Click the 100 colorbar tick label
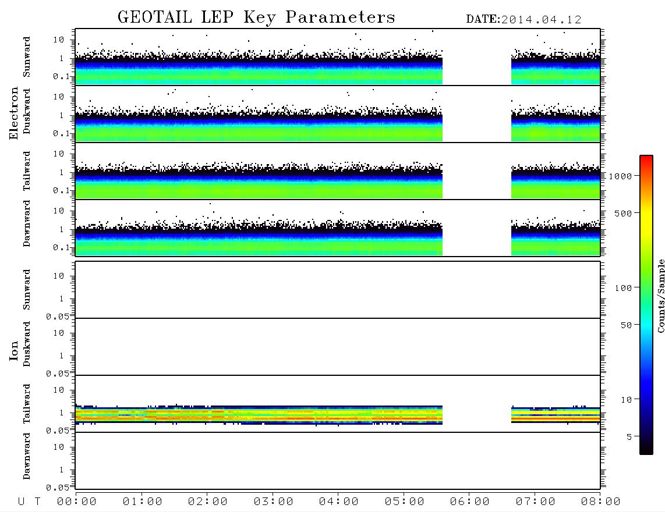 pos(624,288)
